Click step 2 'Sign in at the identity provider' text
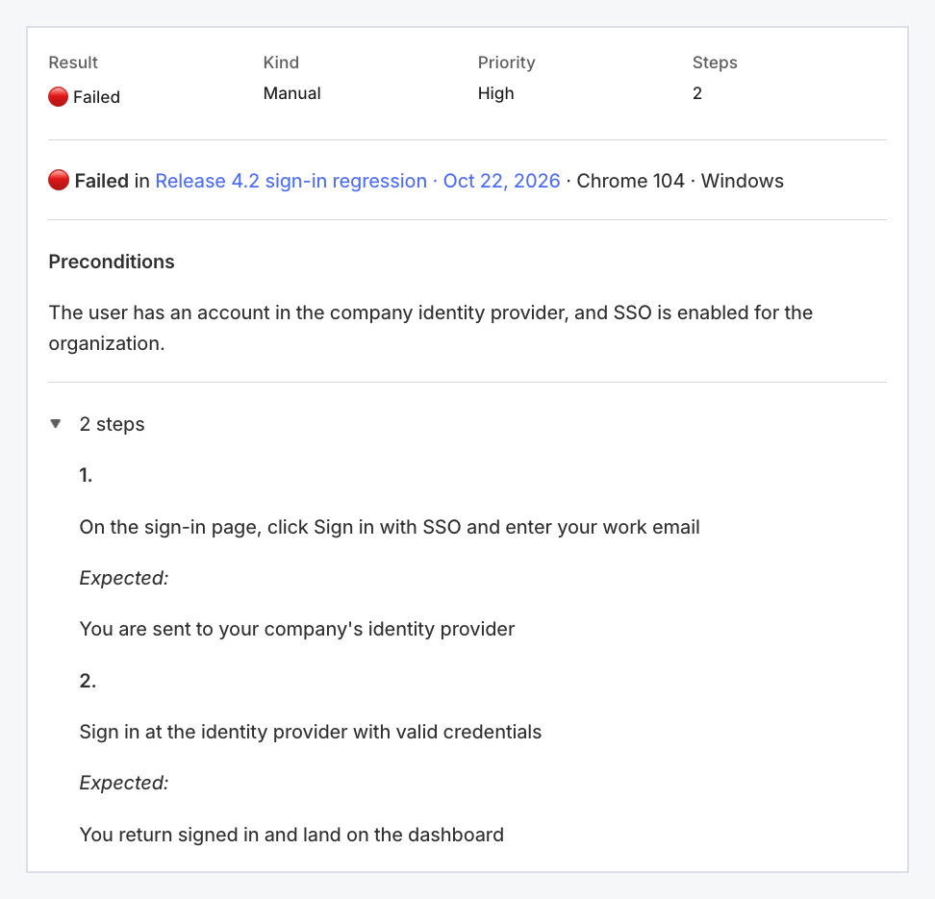This screenshot has width=935, height=899. point(310,732)
